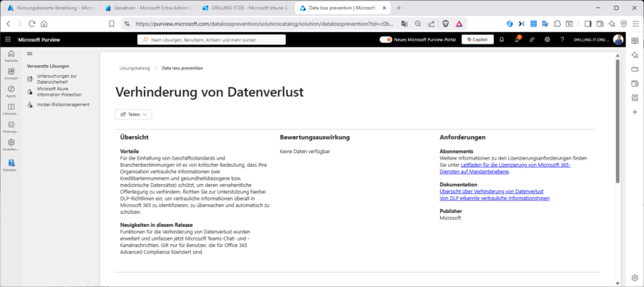Screen dimensions: 644x287
Task: Open the notifications bell in Purview header
Action: coord(502,40)
